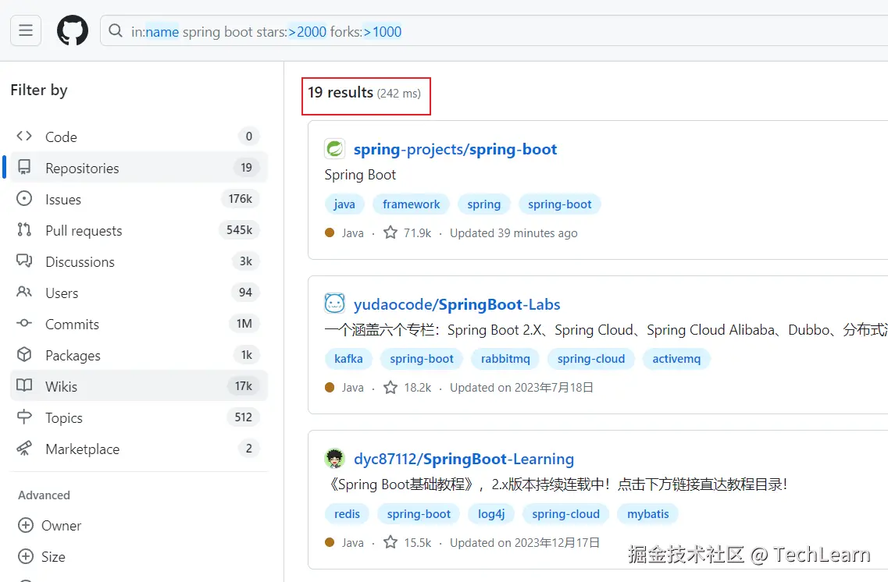Show Topics results
Screen dimensions: 888x582
click(139, 417)
